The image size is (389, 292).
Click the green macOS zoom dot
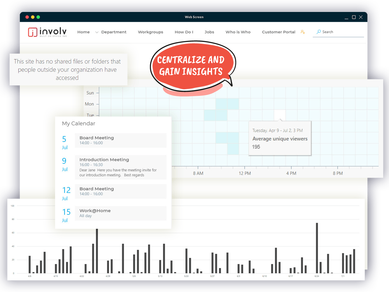click(x=38, y=17)
